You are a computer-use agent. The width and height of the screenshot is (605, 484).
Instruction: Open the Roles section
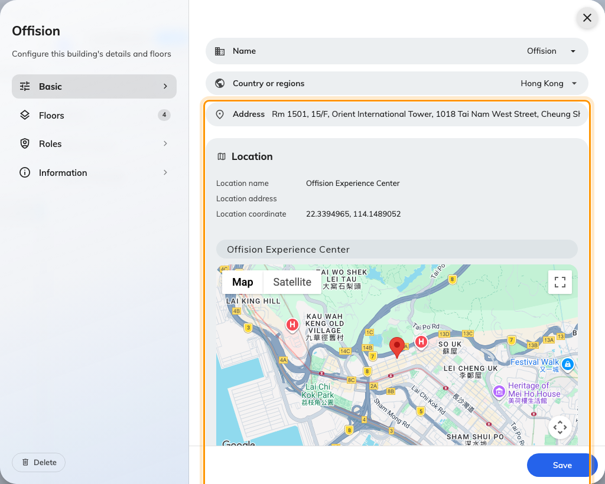94,144
